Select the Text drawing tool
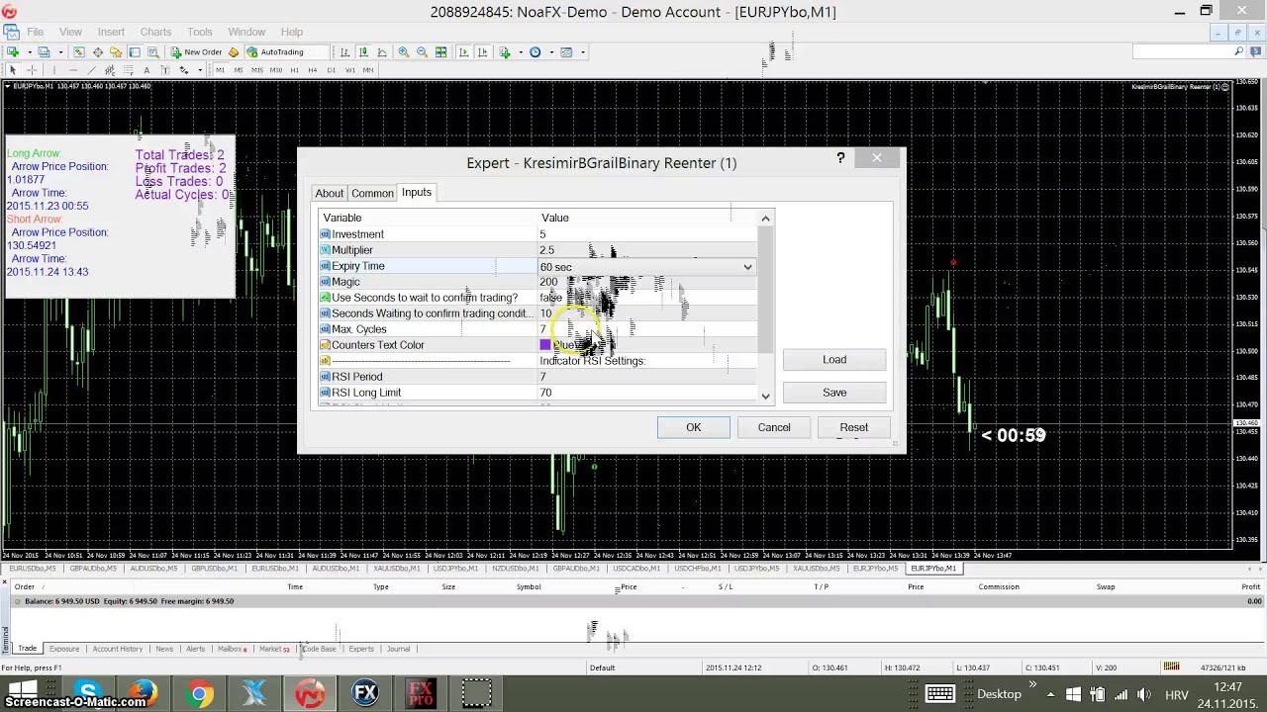Image resolution: width=1267 pixels, height=712 pixels. click(x=146, y=70)
